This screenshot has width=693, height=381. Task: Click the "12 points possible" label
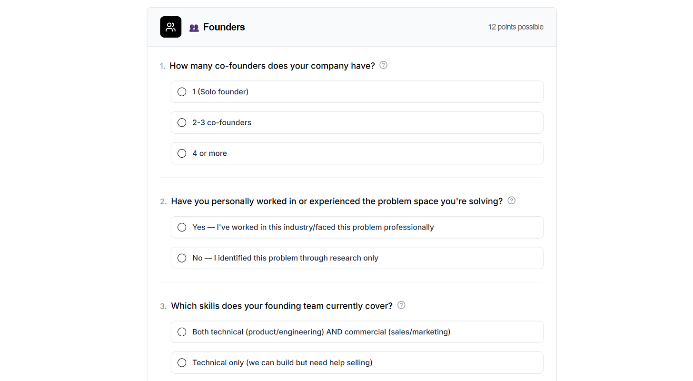point(515,27)
